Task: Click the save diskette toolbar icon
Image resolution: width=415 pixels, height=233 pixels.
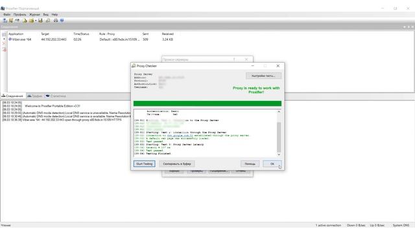Action: tap(40, 20)
